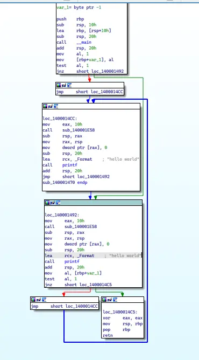Click the 'lea rbp, [rsp+10h]' line
Image resolution: width=199 pixels, height=360 pixels.
(x=84, y=31)
